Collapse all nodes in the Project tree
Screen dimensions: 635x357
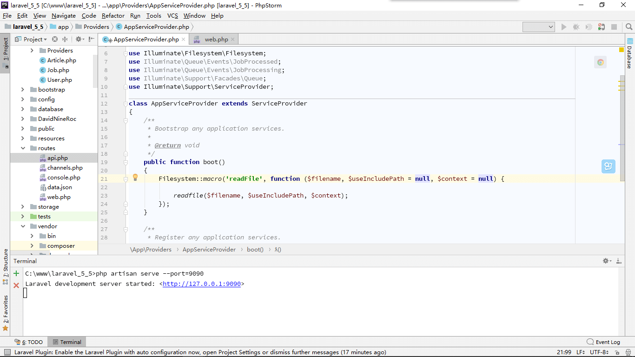click(65, 39)
